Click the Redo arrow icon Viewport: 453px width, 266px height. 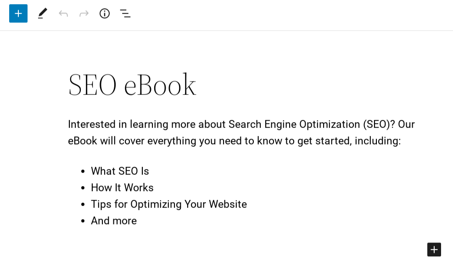tap(84, 13)
